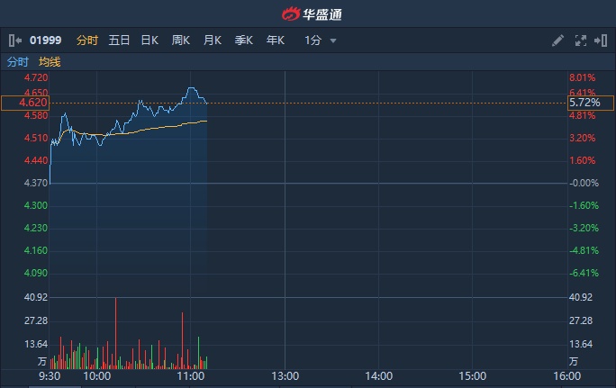Select the 季K chart tab
The height and width of the screenshot is (388, 616).
244,41
